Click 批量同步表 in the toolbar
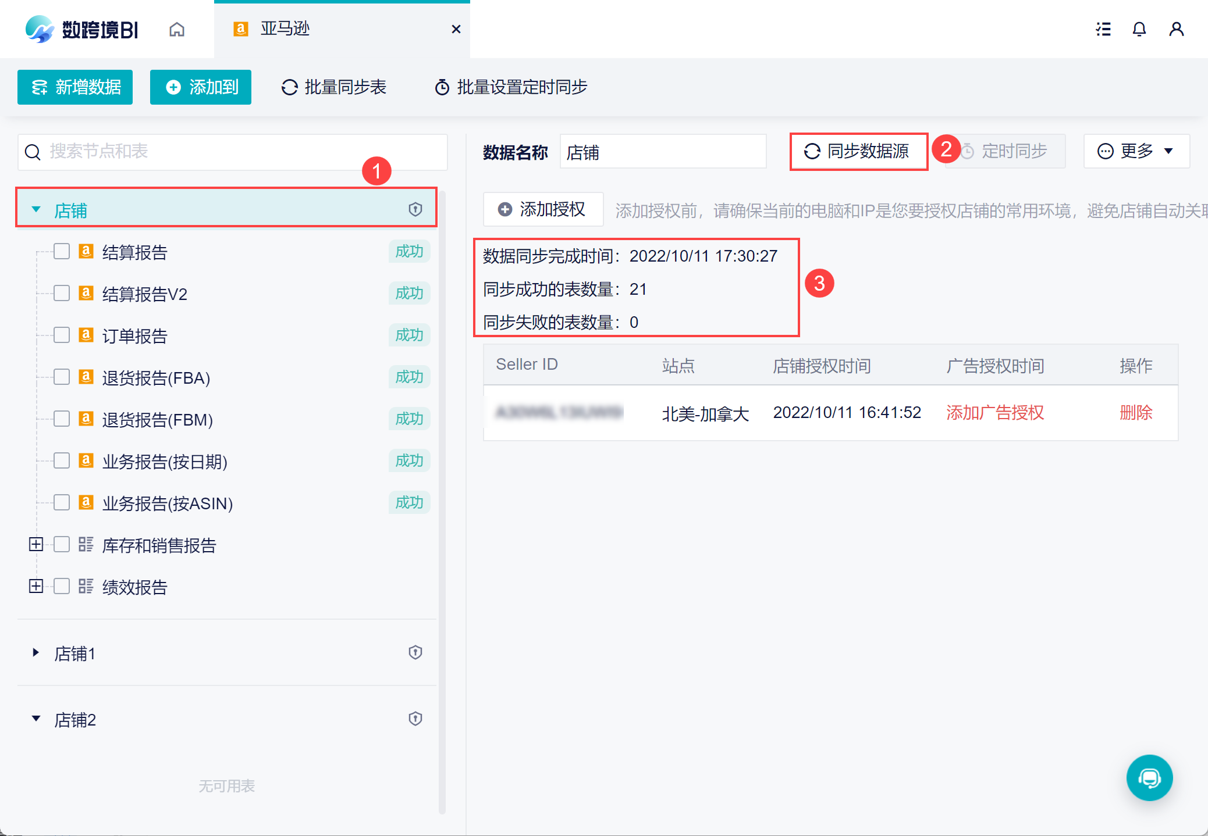The image size is (1208, 836). pyautogui.click(x=334, y=87)
